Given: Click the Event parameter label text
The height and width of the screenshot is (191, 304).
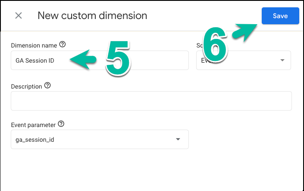Looking at the screenshot, I should tap(33, 125).
